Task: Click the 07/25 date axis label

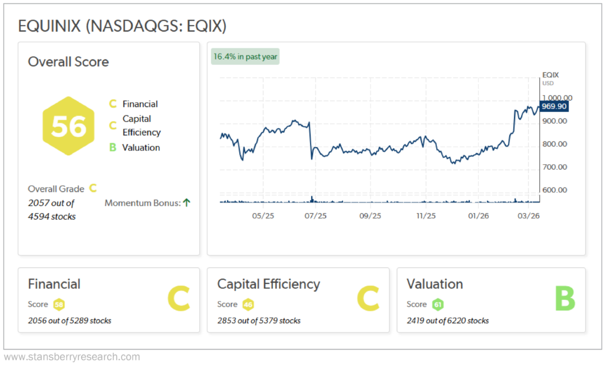Action: 315,215
